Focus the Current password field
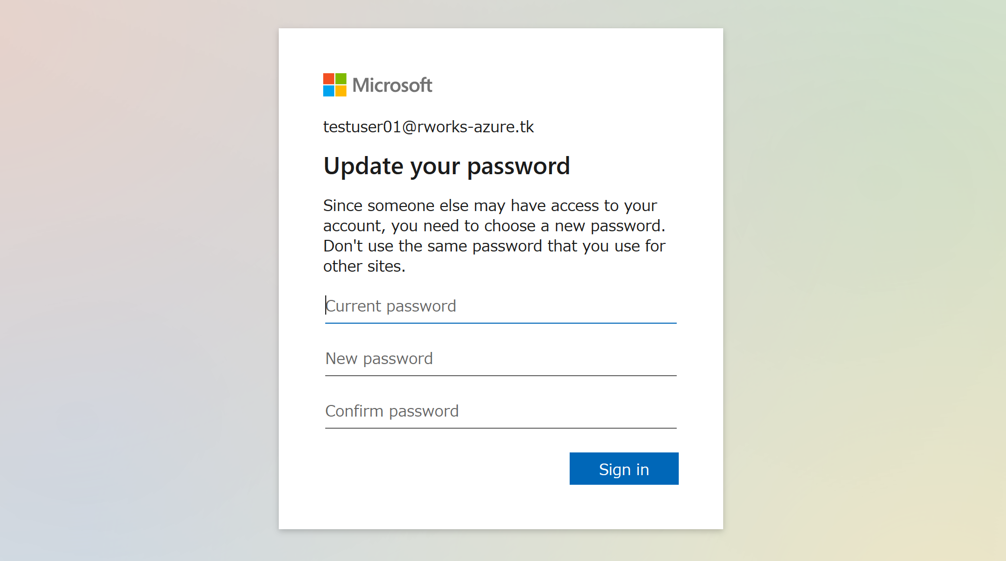 [x=501, y=306]
